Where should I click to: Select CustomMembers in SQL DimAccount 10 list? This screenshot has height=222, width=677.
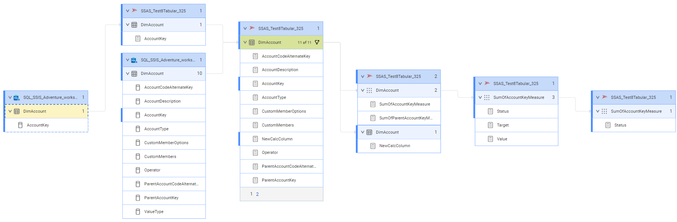tap(164, 156)
